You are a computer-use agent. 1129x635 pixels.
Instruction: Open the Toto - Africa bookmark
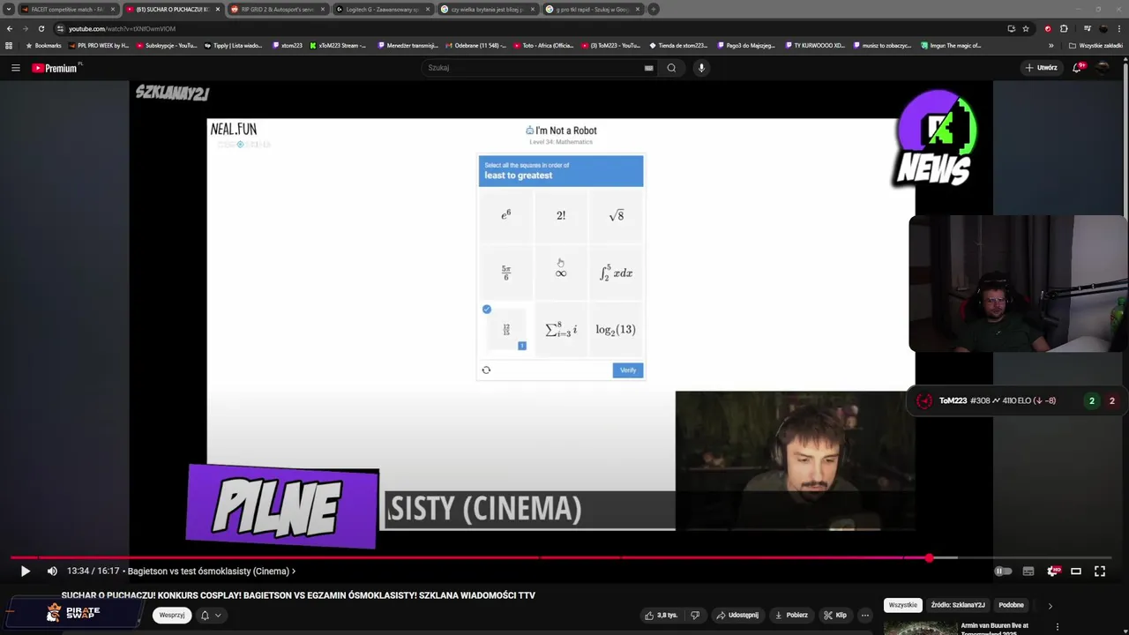pyautogui.click(x=542, y=45)
